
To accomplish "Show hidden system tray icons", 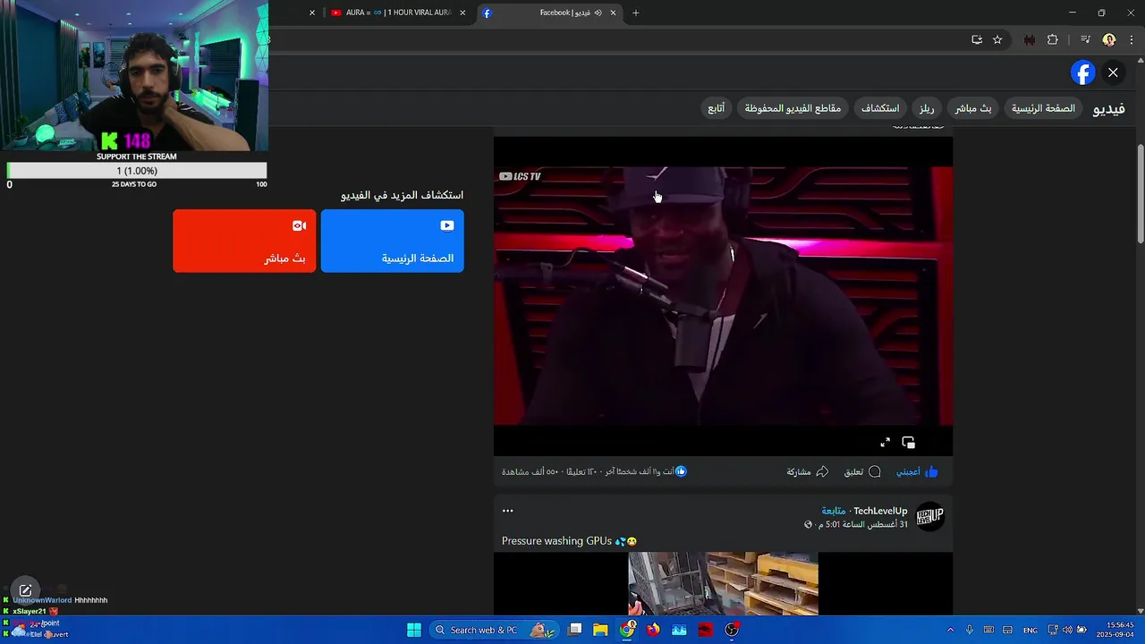I will [x=950, y=630].
